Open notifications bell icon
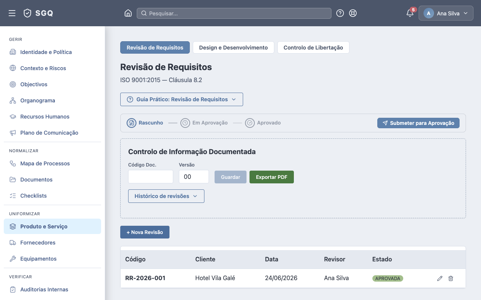 [x=410, y=13]
